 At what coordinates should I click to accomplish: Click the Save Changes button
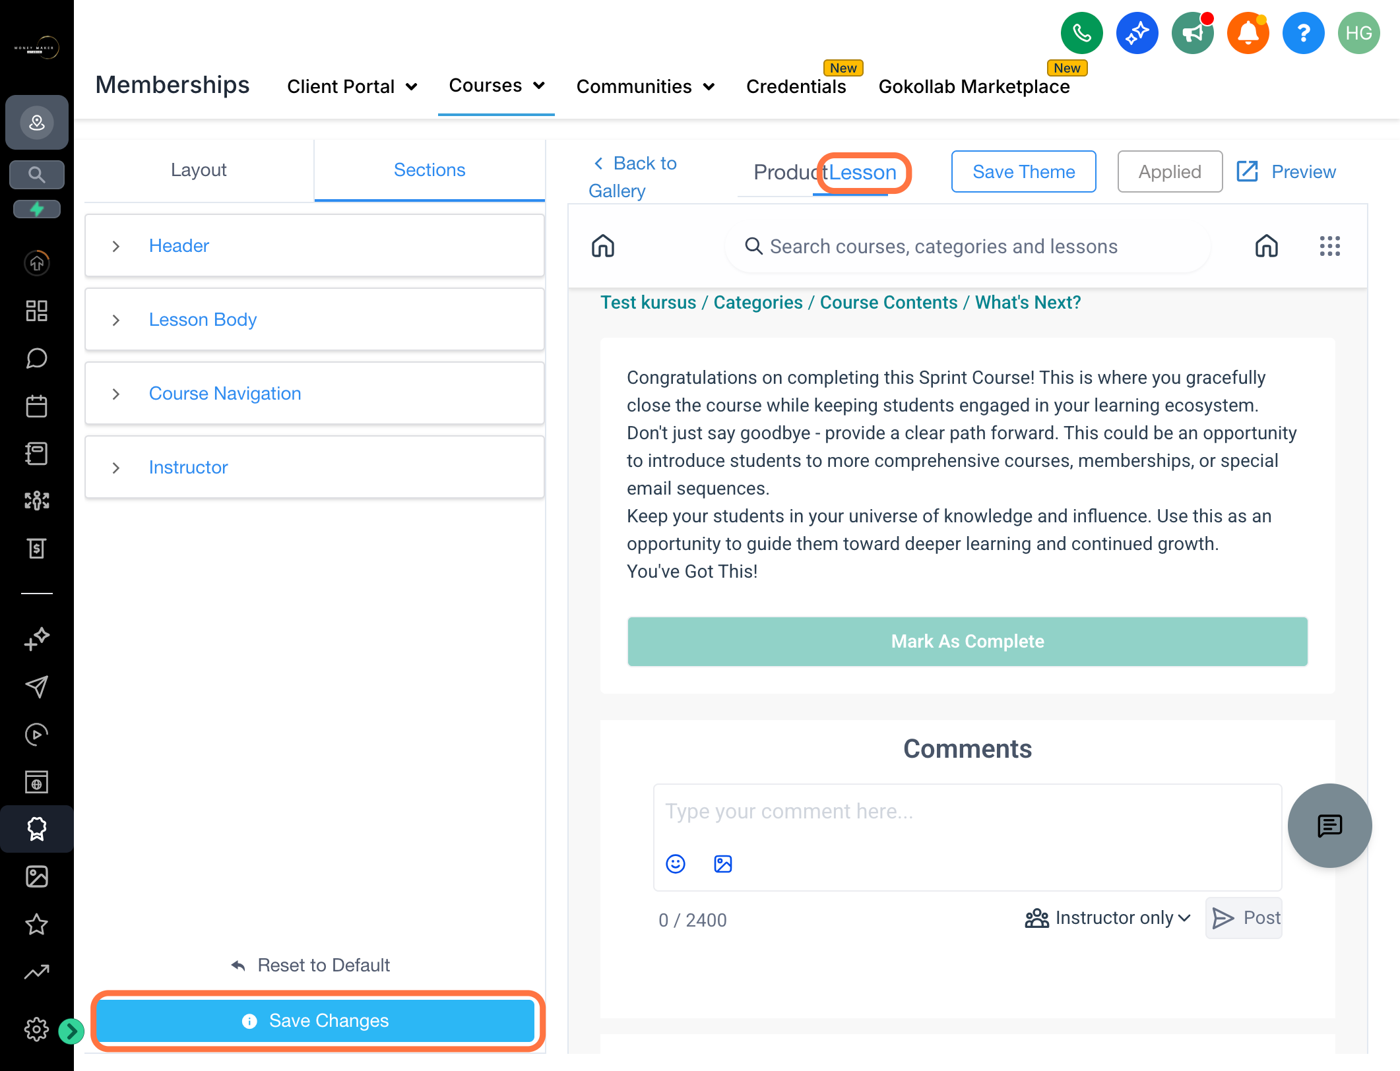point(315,1021)
